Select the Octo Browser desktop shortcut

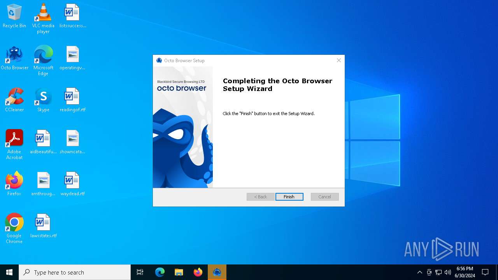[14, 58]
